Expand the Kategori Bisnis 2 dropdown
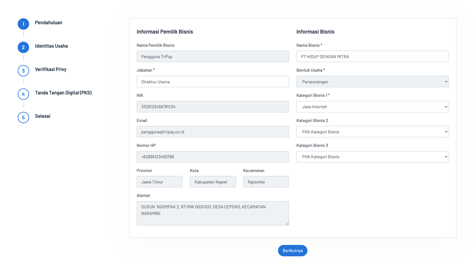This screenshot has width=475, height=262. pos(372,132)
